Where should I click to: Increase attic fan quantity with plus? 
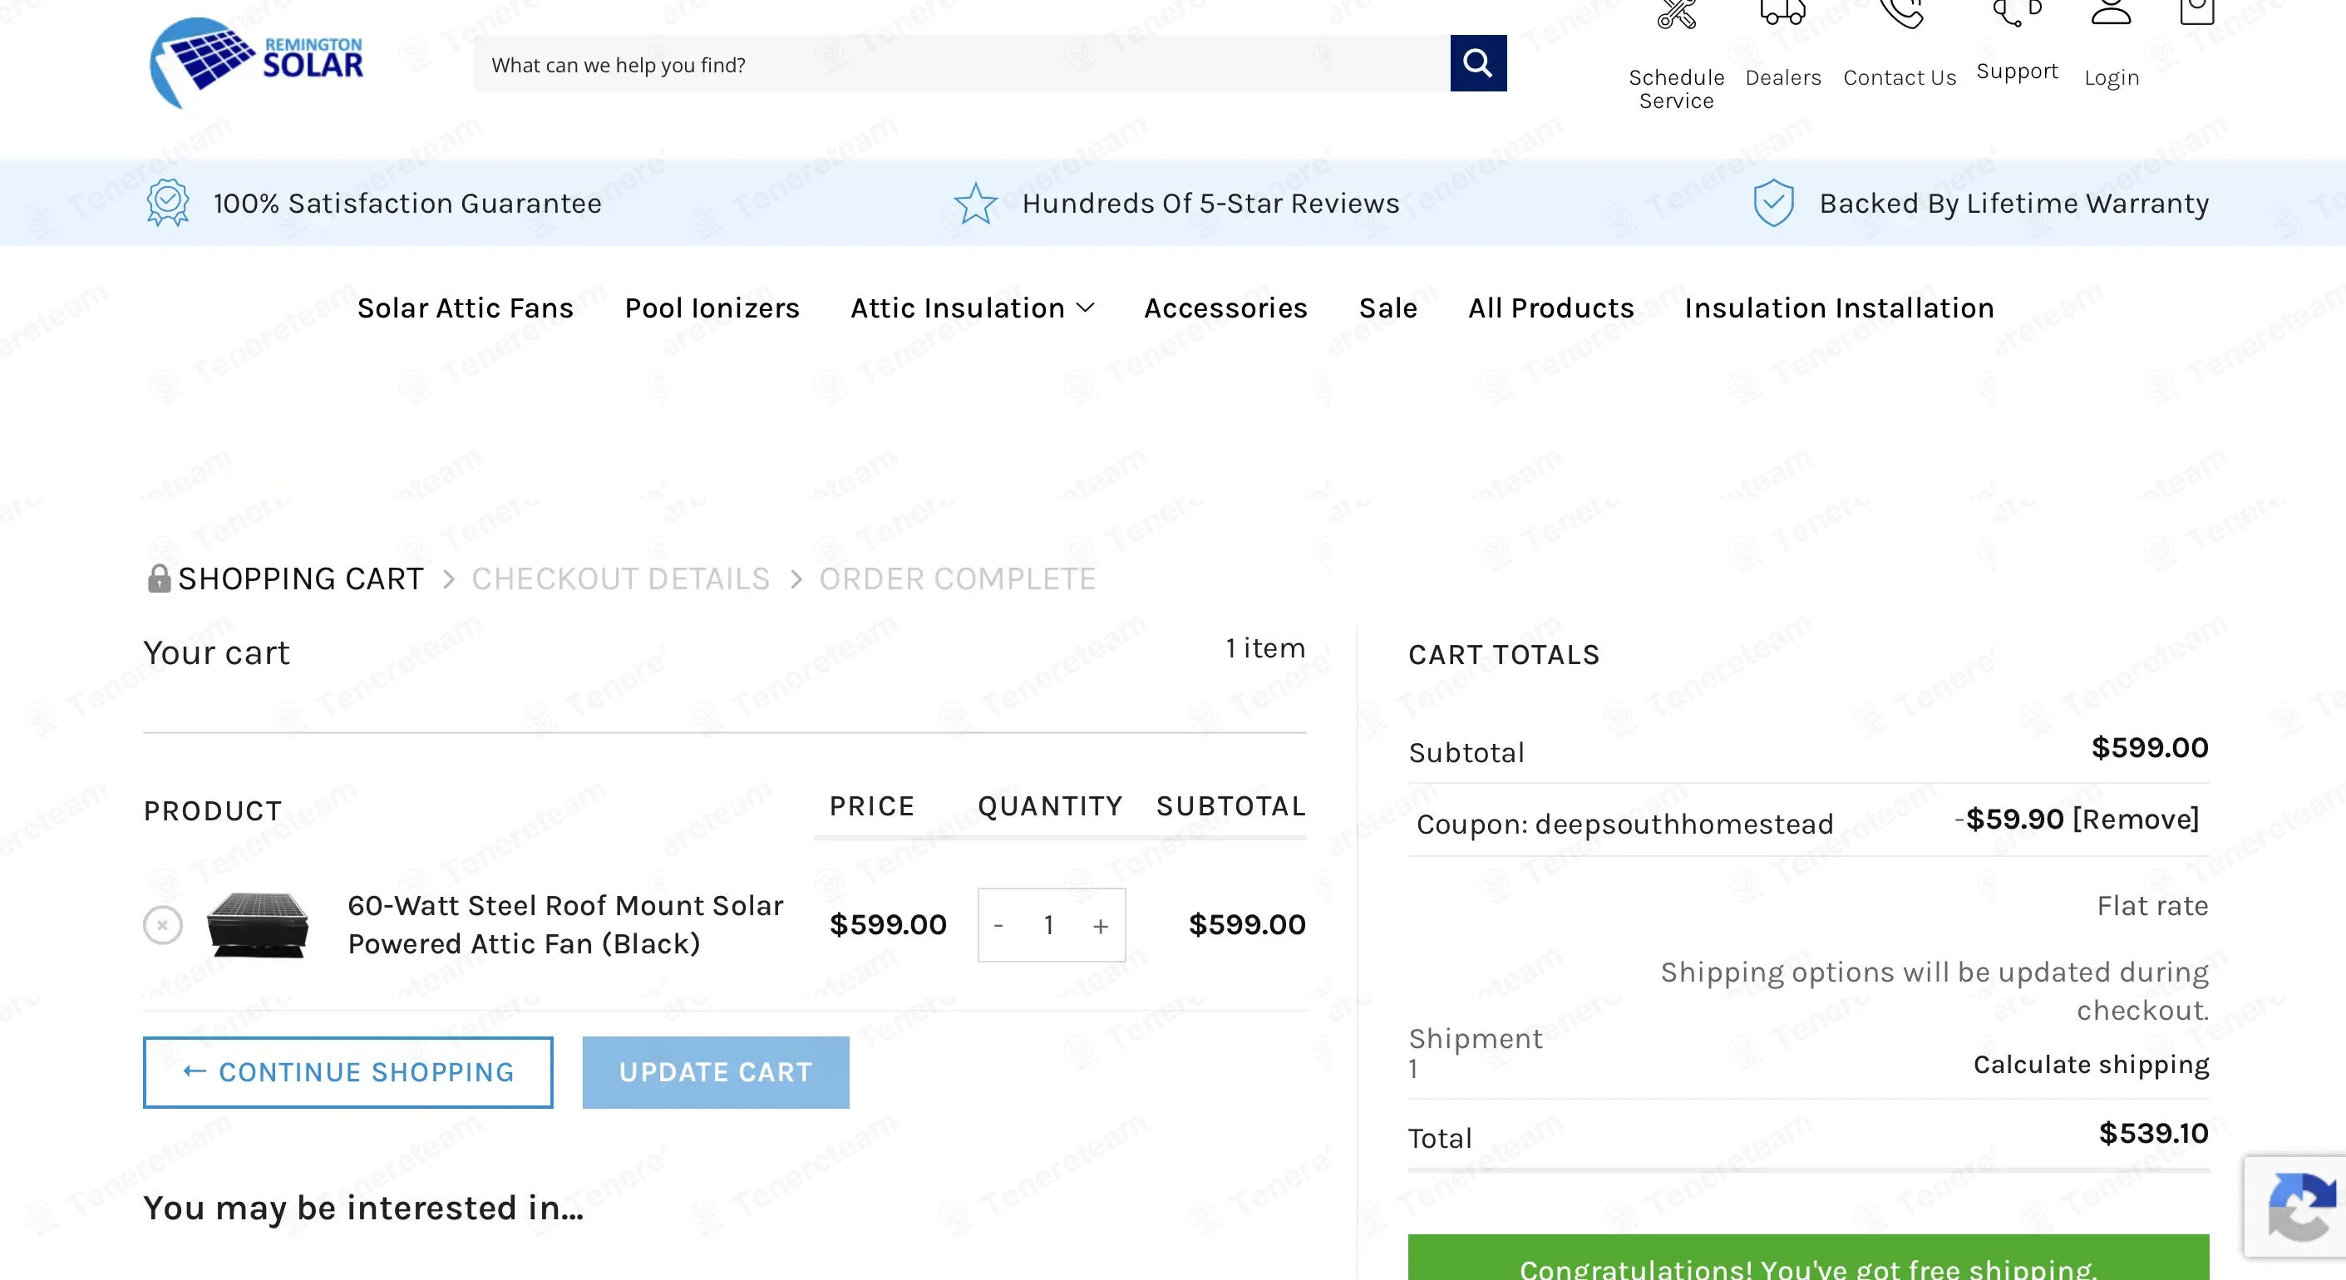coord(1101,925)
